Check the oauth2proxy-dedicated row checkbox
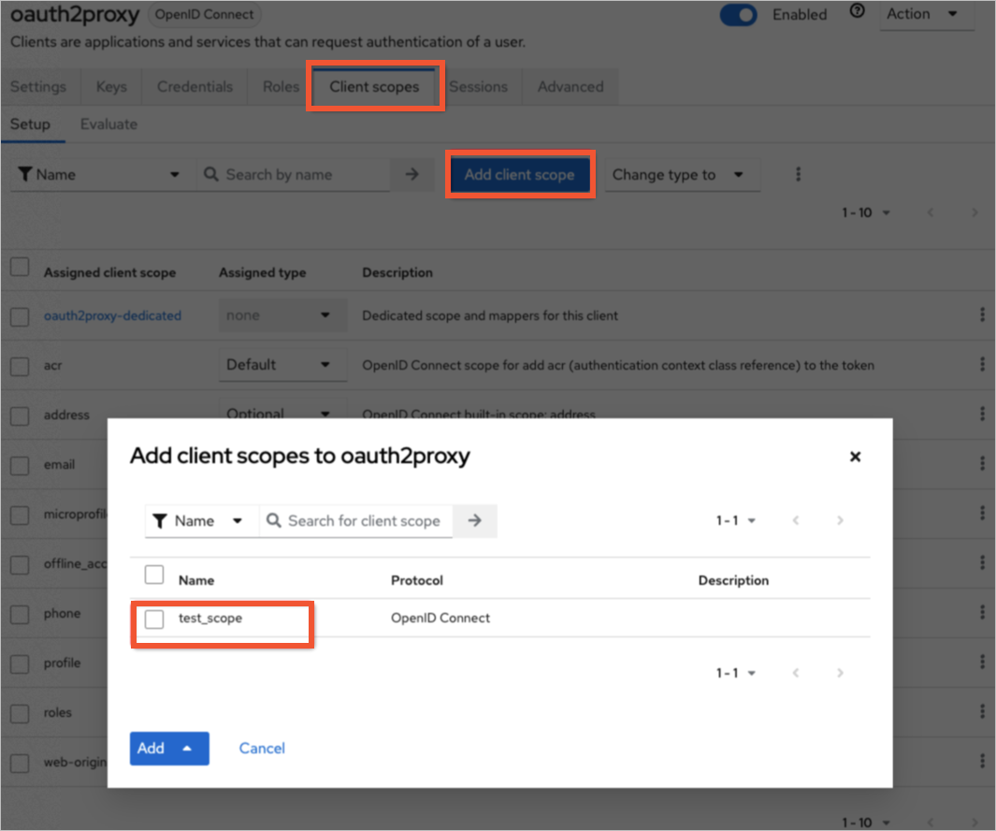 pos(20,316)
